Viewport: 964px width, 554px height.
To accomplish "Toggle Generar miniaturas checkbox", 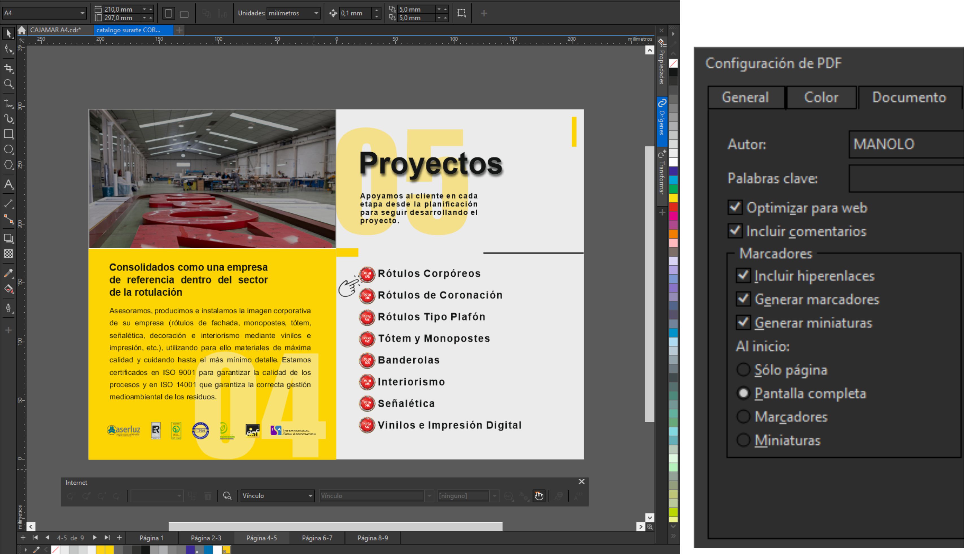I will point(743,323).
